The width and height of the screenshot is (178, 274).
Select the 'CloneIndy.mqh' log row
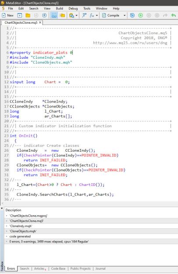click(91, 226)
